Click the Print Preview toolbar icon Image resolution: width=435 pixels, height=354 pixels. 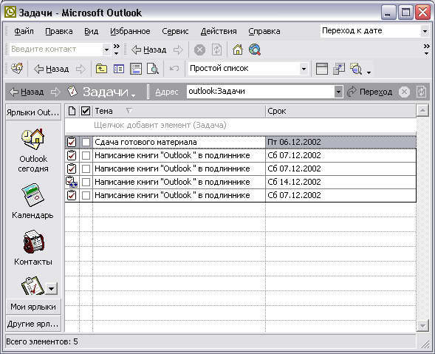tap(153, 69)
